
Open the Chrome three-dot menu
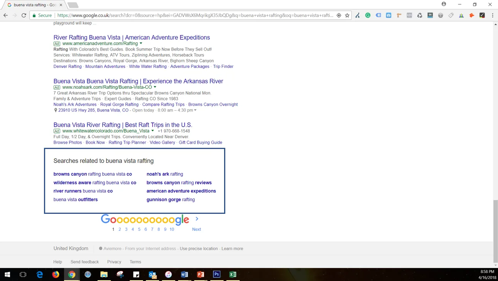click(x=493, y=15)
